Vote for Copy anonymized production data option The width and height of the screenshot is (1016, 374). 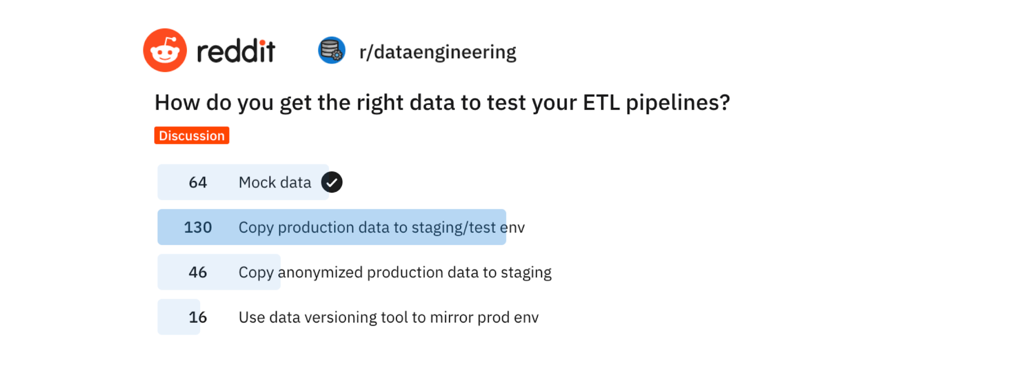click(x=394, y=273)
